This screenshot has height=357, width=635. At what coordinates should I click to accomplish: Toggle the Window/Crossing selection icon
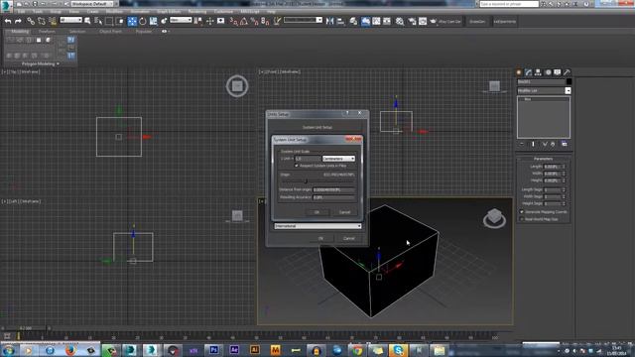coord(120,21)
